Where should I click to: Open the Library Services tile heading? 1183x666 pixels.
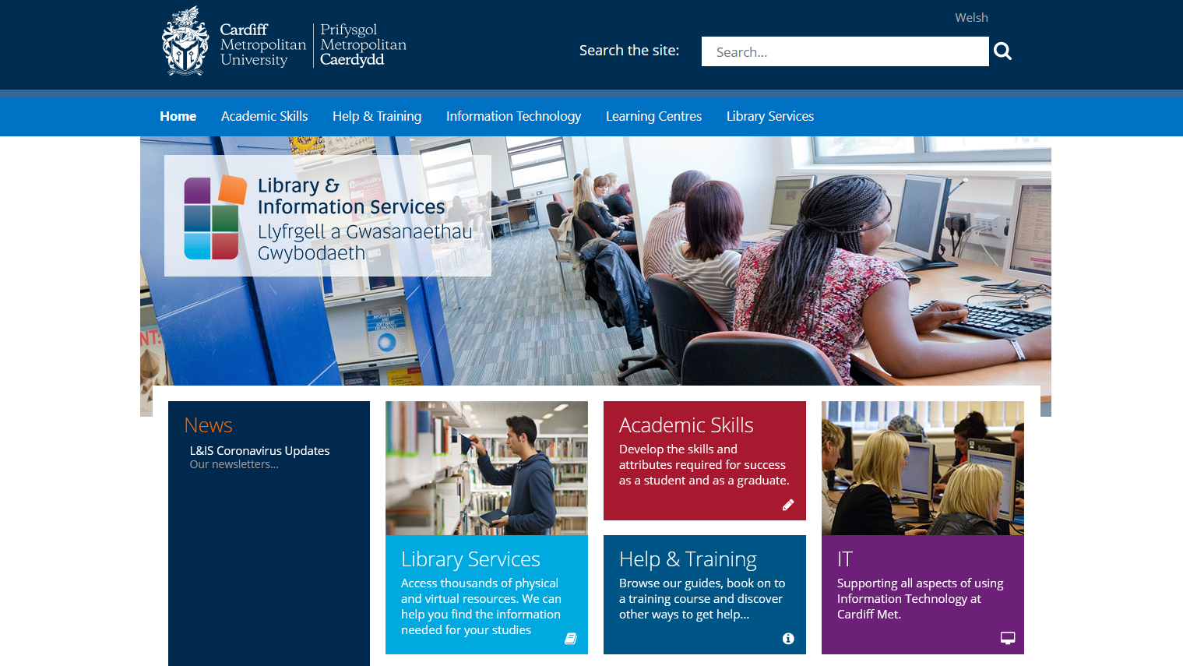pos(470,559)
